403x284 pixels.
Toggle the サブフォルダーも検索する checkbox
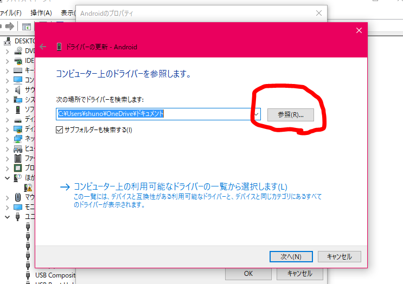pos(59,130)
